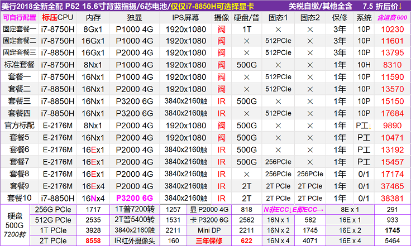The width and height of the screenshot is (411, 246).
Task: Click the red 8558 price
Action: pos(93,240)
